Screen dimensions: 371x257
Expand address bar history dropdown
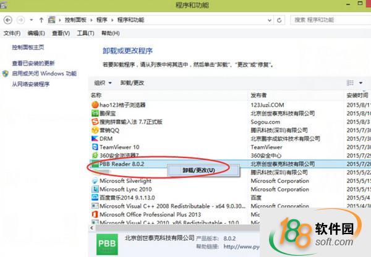(269, 20)
